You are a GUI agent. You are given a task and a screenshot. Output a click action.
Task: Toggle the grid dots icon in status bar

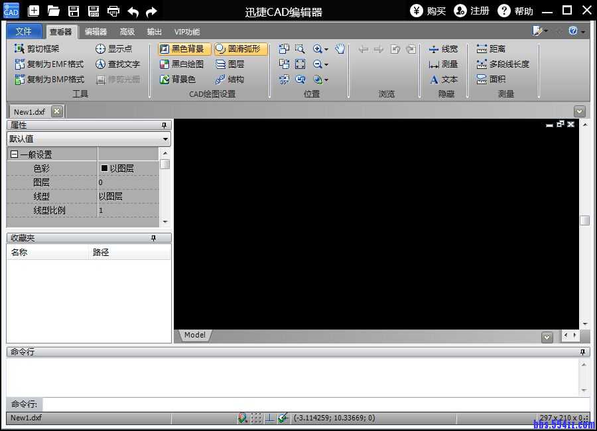pos(256,418)
